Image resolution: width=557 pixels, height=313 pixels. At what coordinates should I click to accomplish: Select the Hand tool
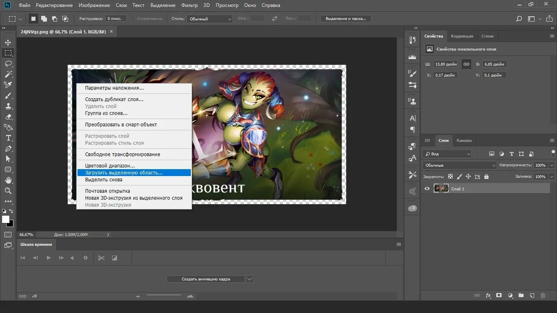point(8,180)
